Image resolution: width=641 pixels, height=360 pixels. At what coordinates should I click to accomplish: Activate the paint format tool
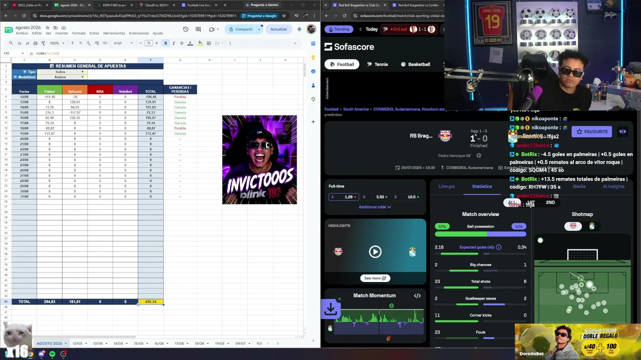pos(43,43)
